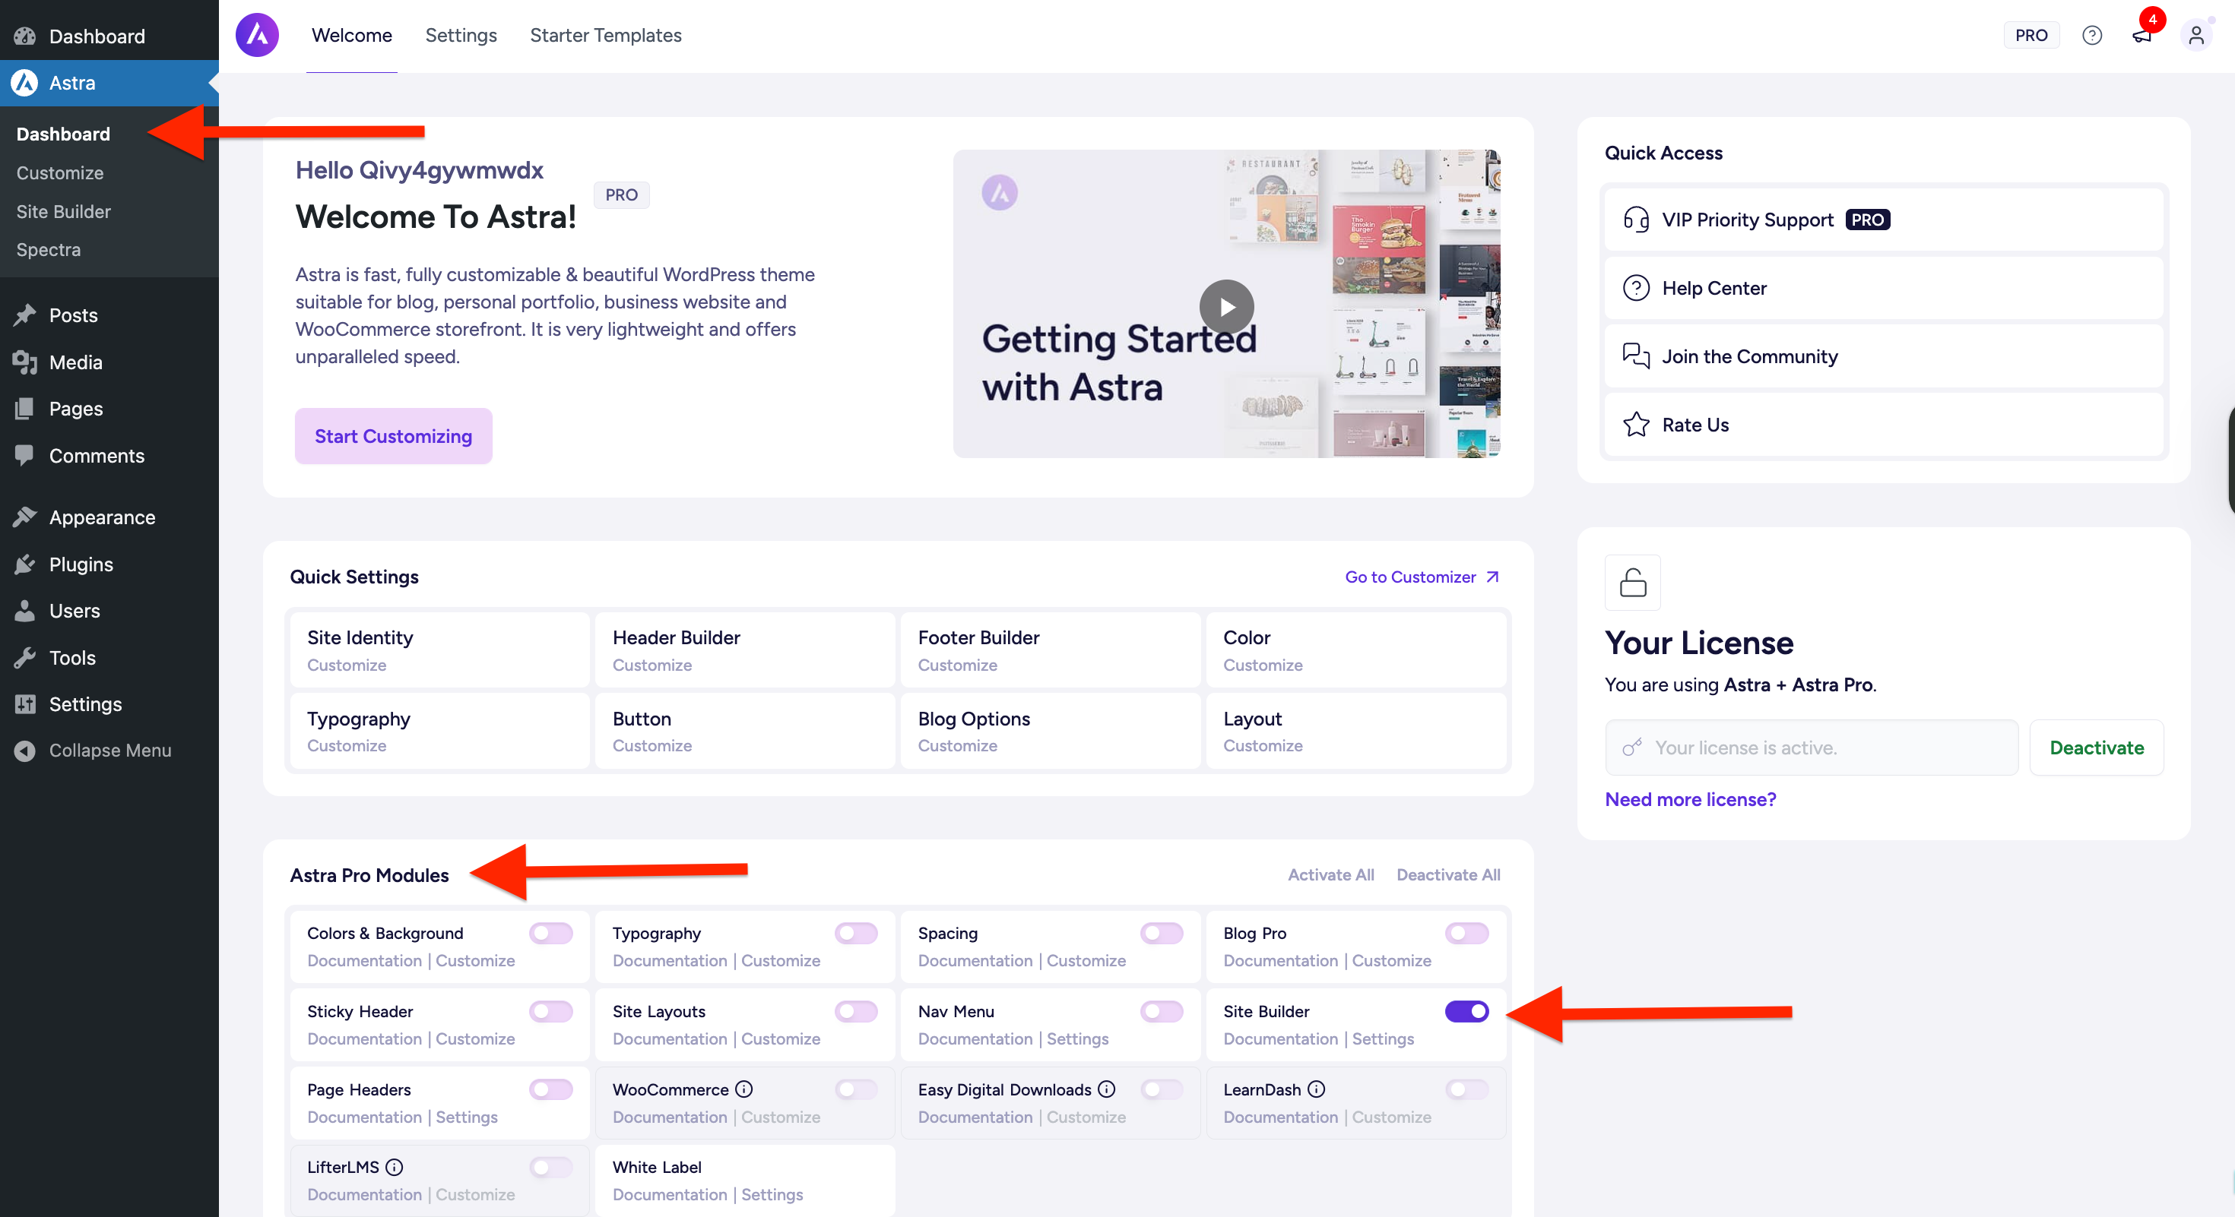Click the Astra logo in top bar
This screenshot has height=1217, width=2235.
(257, 35)
